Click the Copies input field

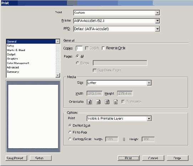coord(79,48)
